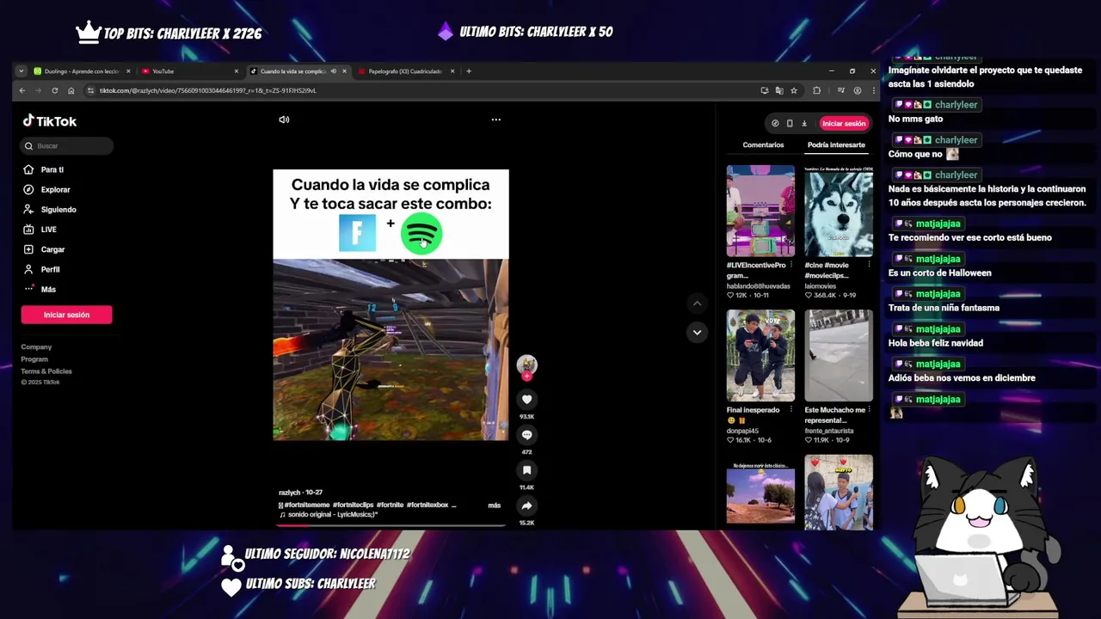Open browser extensions puzzle icon
The width and height of the screenshot is (1101, 619).
click(x=816, y=90)
